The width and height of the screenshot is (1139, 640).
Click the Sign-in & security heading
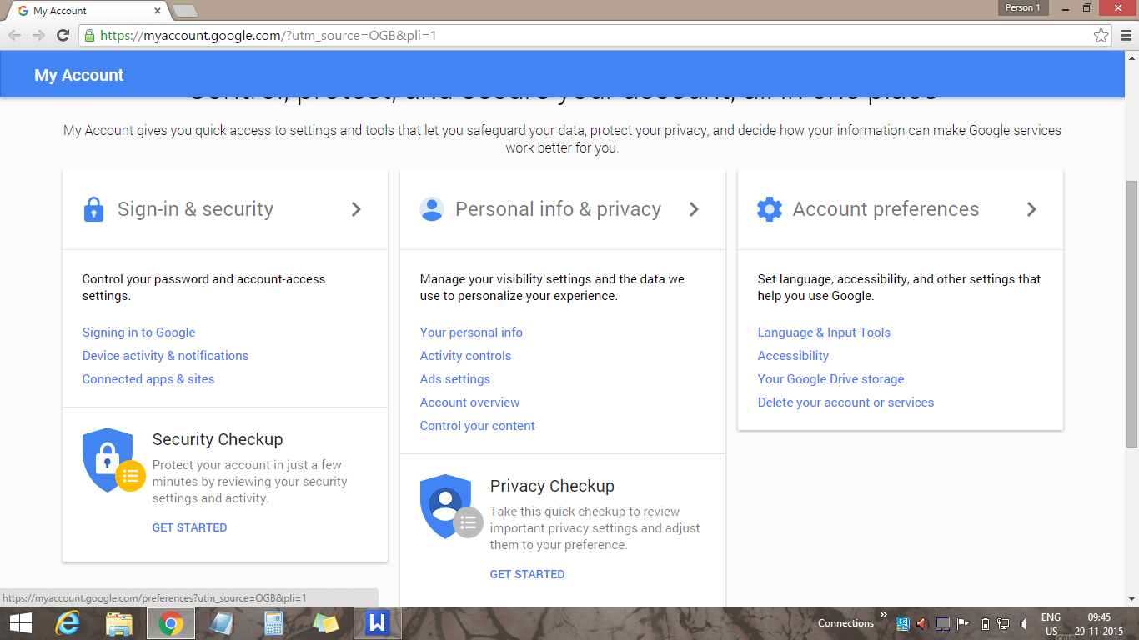pyautogui.click(x=195, y=209)
